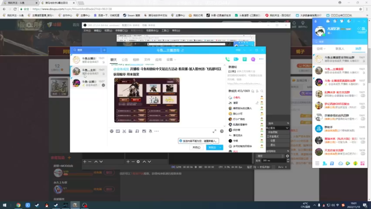Expand the message input area with arrows icon
Viewport: 371px width, 209px height.
point(214,131)
